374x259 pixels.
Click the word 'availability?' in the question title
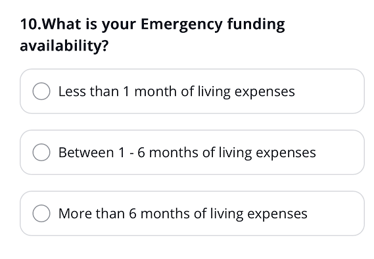point(64,46)
